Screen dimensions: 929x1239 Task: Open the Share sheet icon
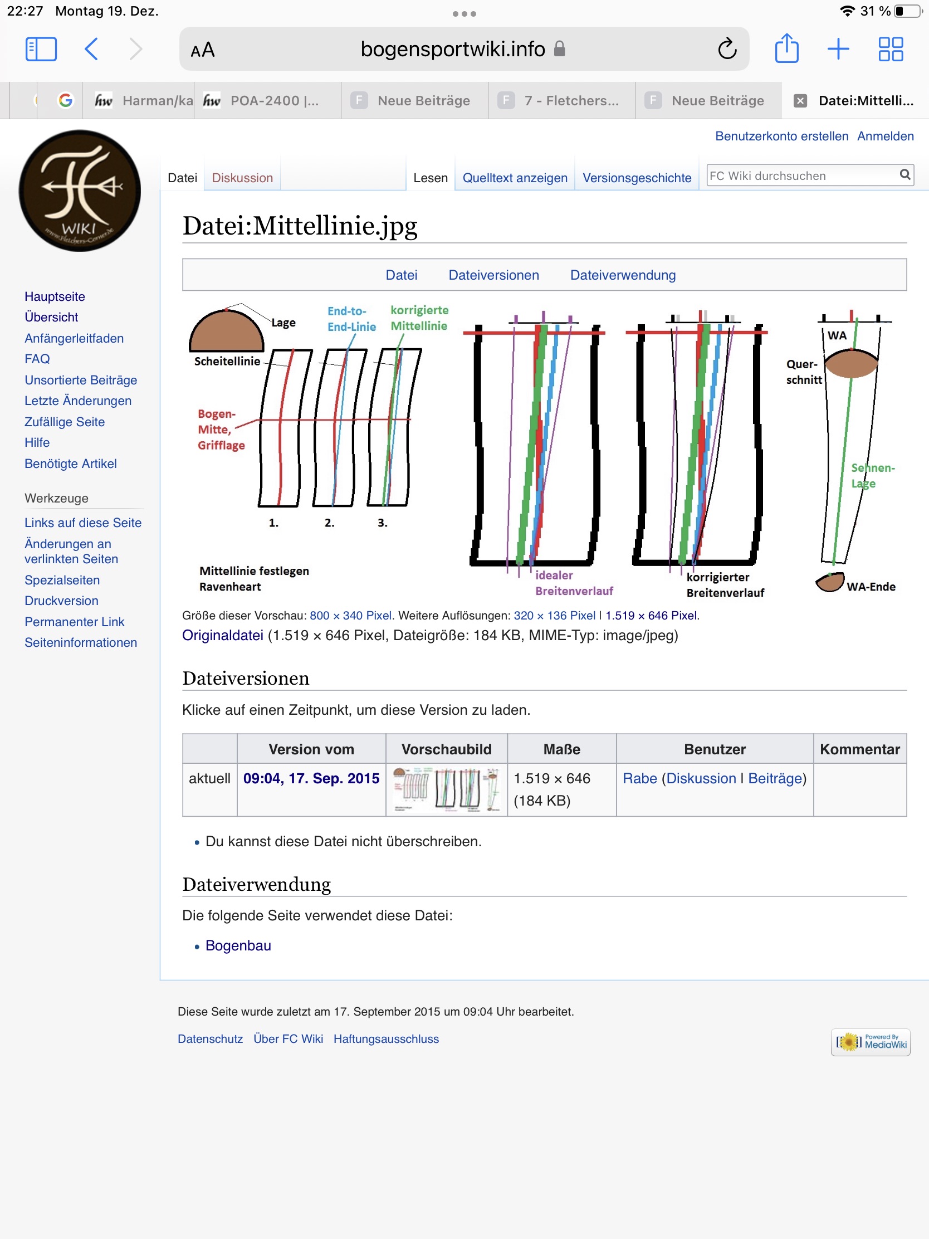point(786,48)
